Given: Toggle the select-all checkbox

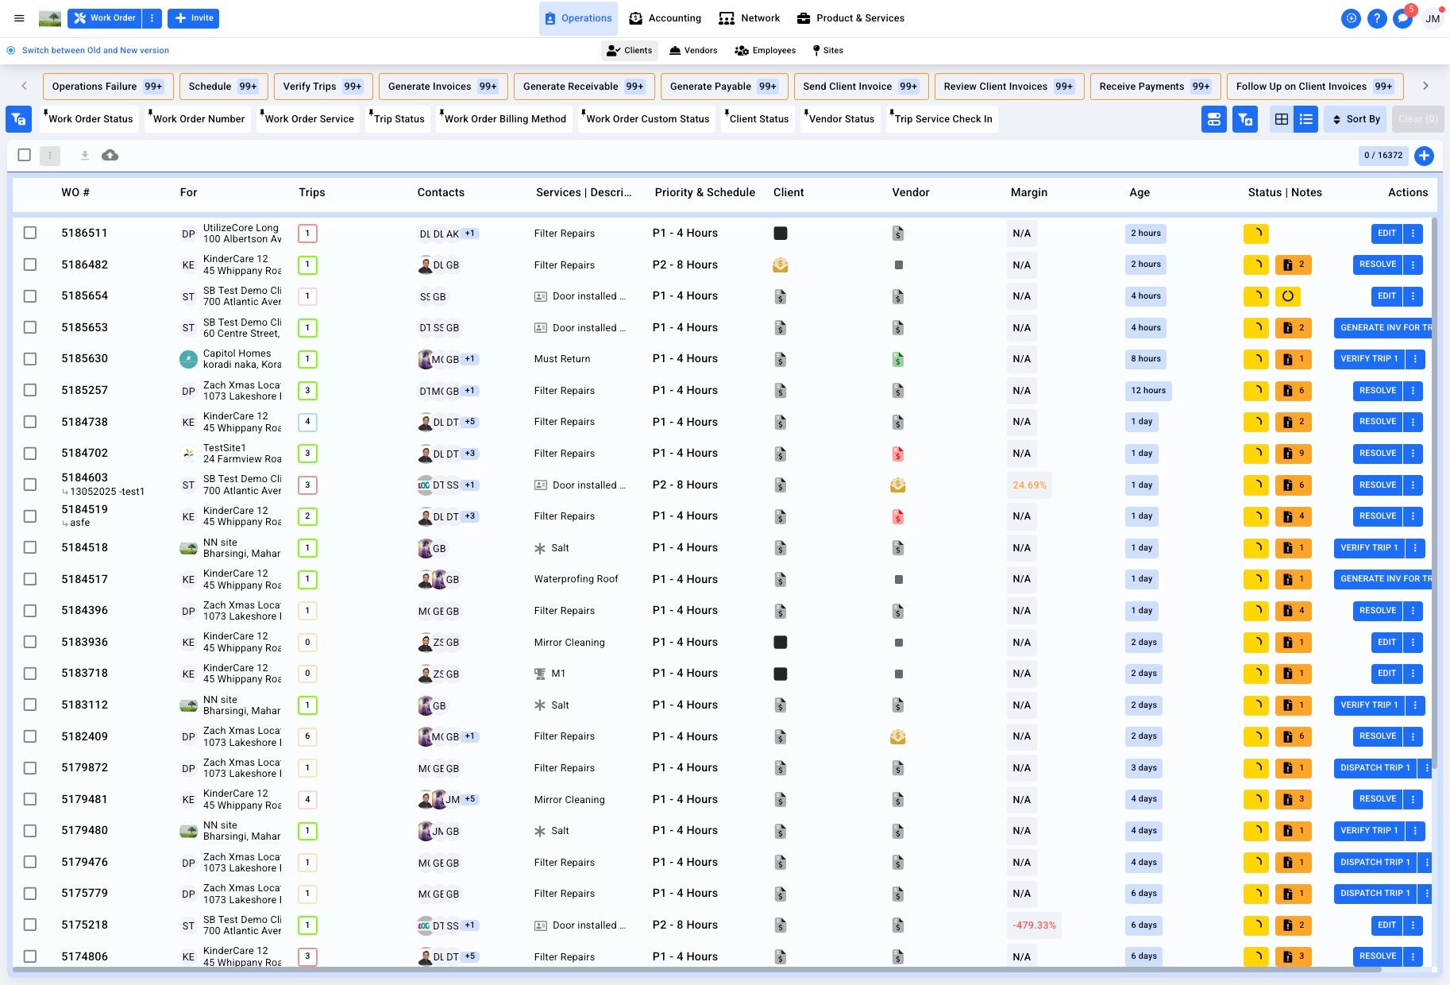Looking at the screenshot, I should pyautogui.click(x=25, y=155).
